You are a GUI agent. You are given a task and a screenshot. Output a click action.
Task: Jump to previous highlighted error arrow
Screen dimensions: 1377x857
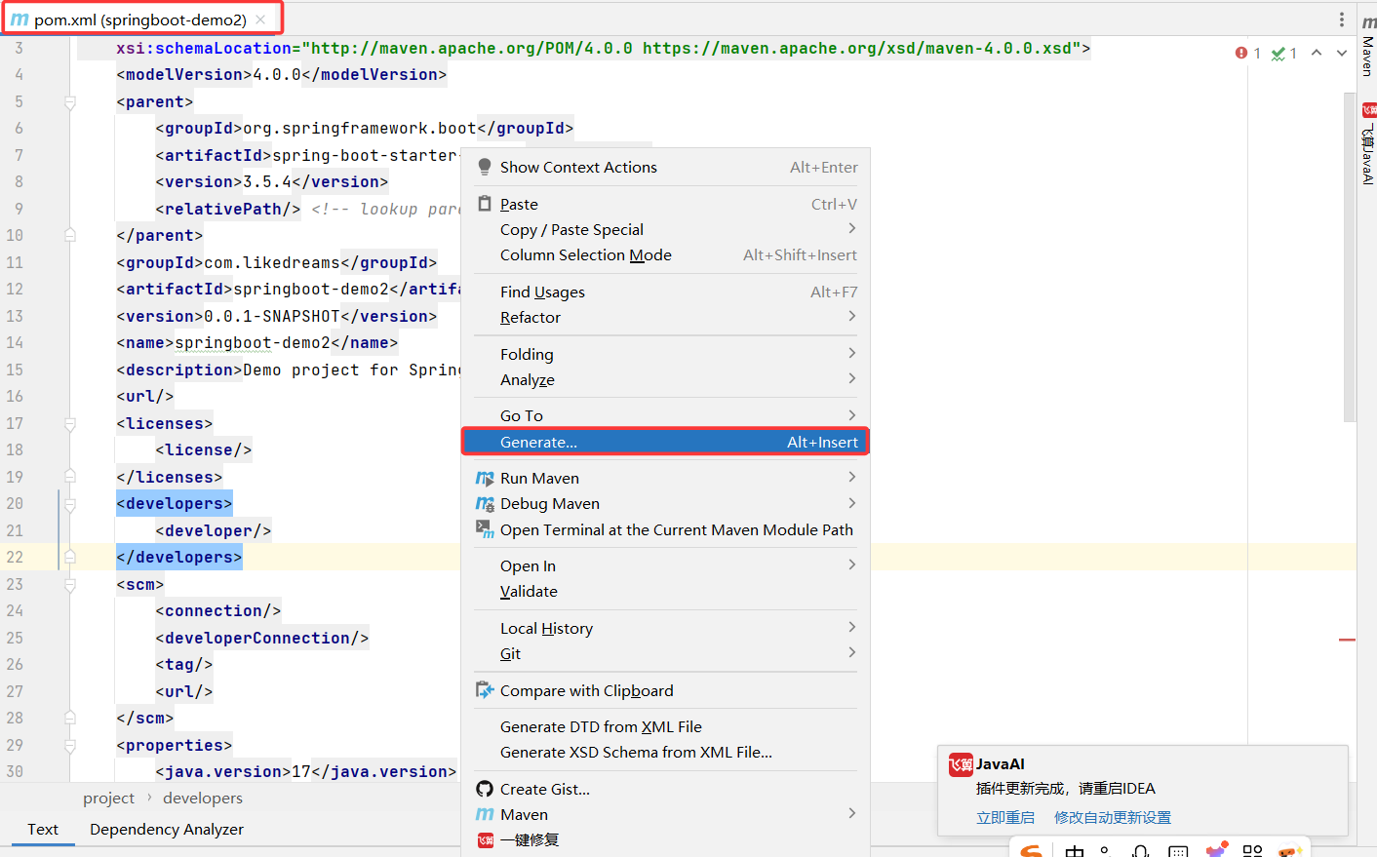(x=1317, y=53)
